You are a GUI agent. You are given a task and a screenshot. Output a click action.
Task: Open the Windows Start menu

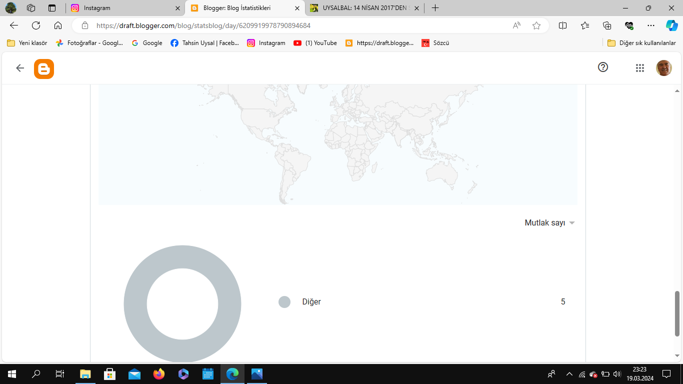point(12,374)
